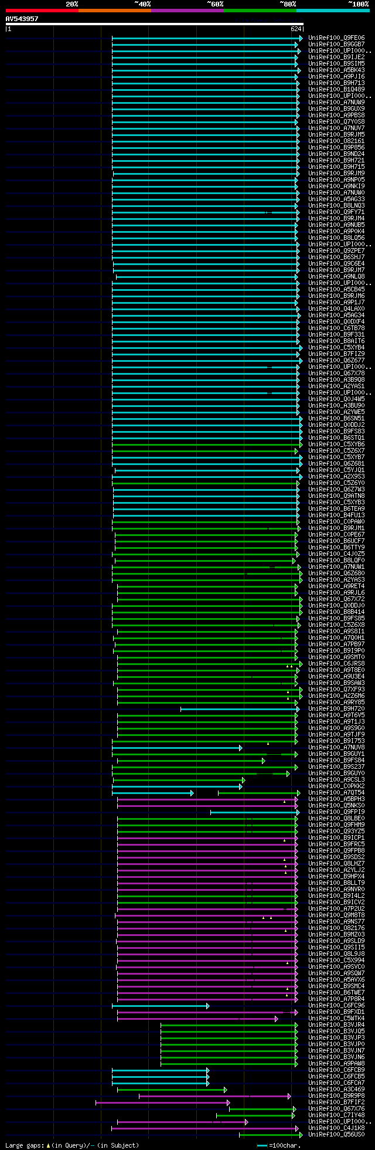The width and height of the screenshot is (375, 1150).
Task: Open hit UniRef100_B9ND24
Action: pos(336,154)
